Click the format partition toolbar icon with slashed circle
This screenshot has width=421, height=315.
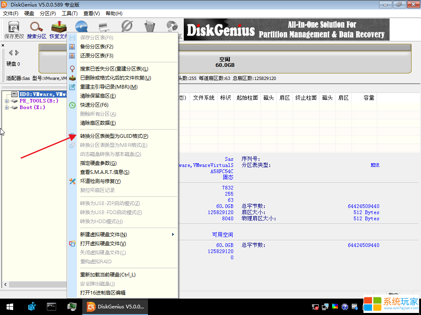click(127, 27)
